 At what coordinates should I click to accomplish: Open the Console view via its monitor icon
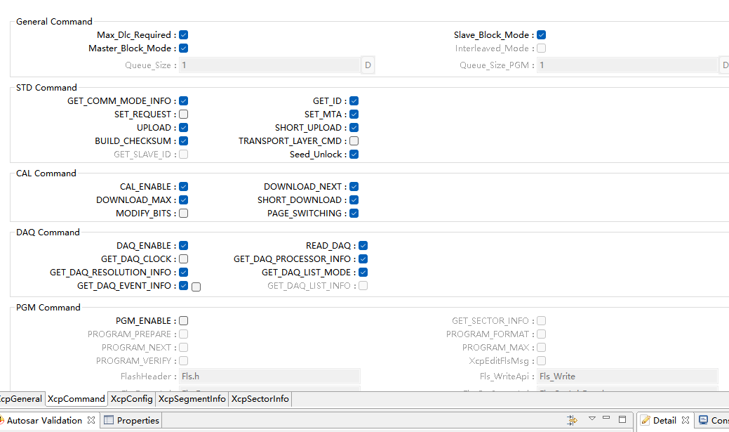coord(703,420)
